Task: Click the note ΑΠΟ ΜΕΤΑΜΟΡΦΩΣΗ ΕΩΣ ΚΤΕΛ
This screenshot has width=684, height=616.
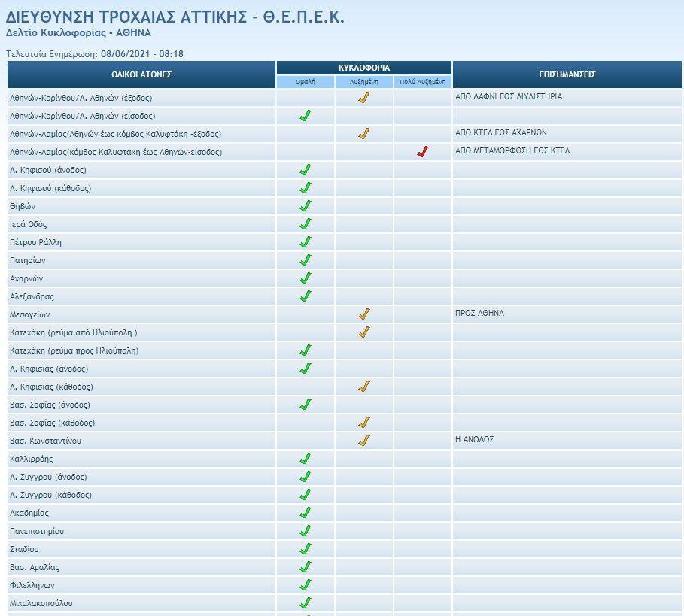Action: 512,150
